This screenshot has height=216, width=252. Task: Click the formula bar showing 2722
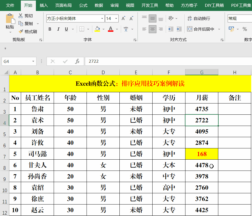click(168, 61)
